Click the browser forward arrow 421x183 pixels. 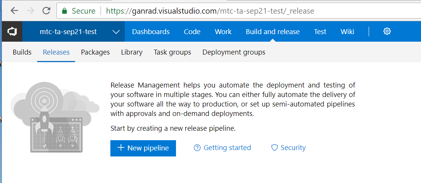click(x=30, y=11)
